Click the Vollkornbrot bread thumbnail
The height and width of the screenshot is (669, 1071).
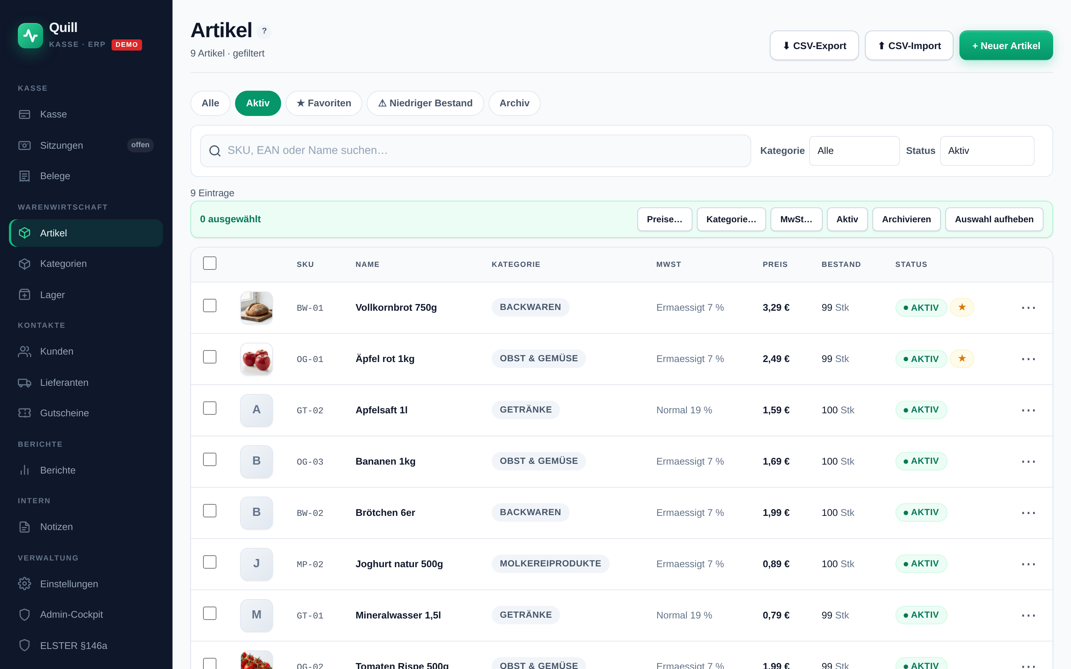(x=256, y=307)
